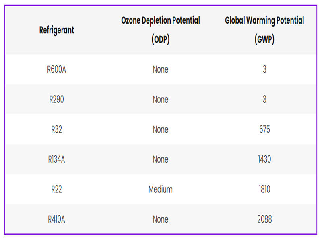Click the ODP value None for R32

coord(160,129)
